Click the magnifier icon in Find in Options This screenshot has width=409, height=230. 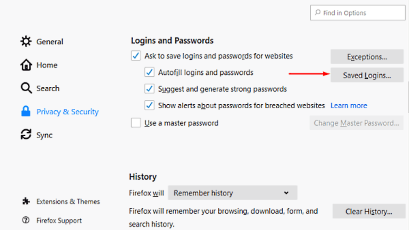[318, 13]
